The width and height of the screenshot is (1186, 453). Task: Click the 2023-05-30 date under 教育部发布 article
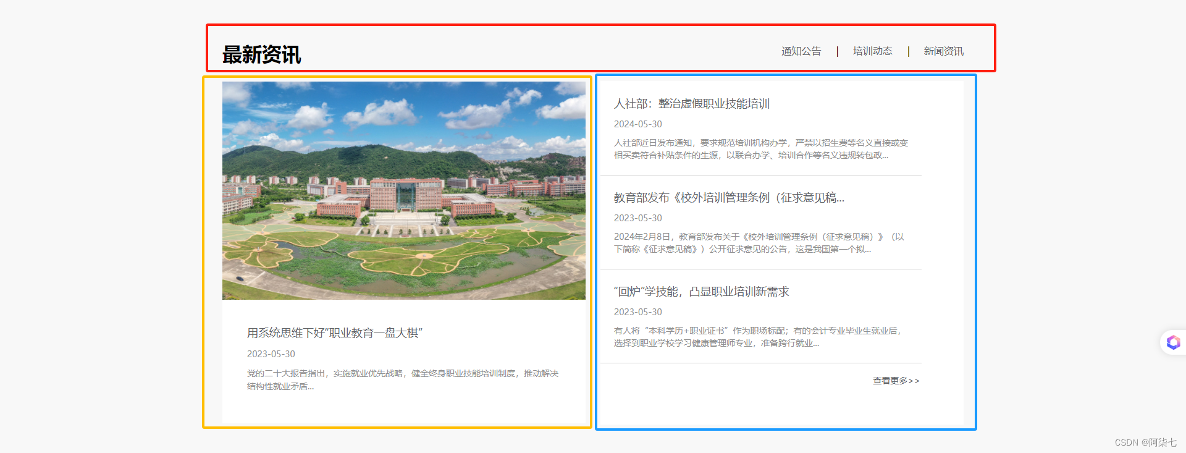pyautogui.click(x=637, y=218)
